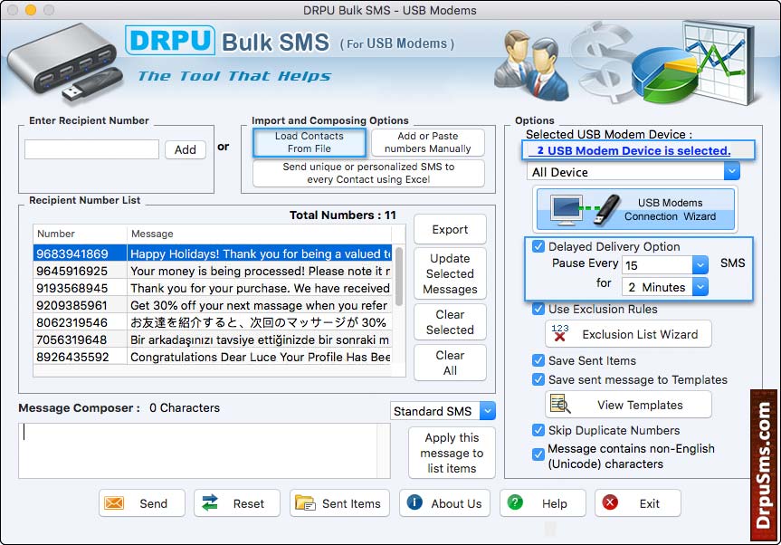Click Add or Paste numbers Manually

pos(428,142)
